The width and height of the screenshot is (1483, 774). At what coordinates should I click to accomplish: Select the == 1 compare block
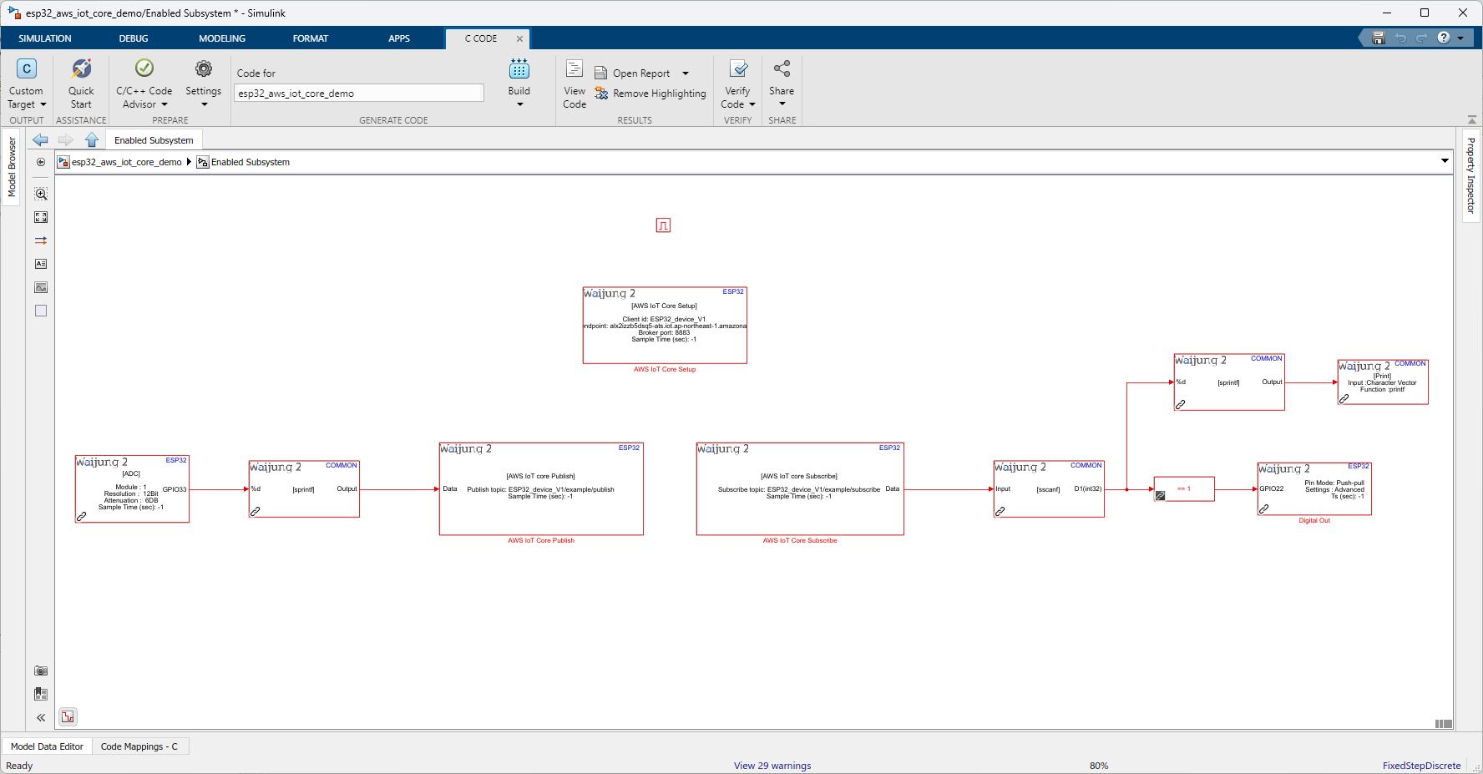[1184, 489]
